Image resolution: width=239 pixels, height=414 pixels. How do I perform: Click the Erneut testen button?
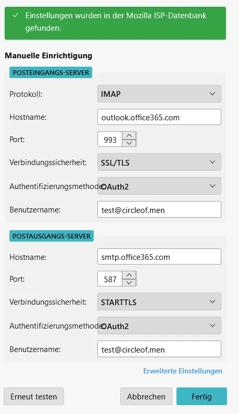pyautogui.click(x=34, y=396)
